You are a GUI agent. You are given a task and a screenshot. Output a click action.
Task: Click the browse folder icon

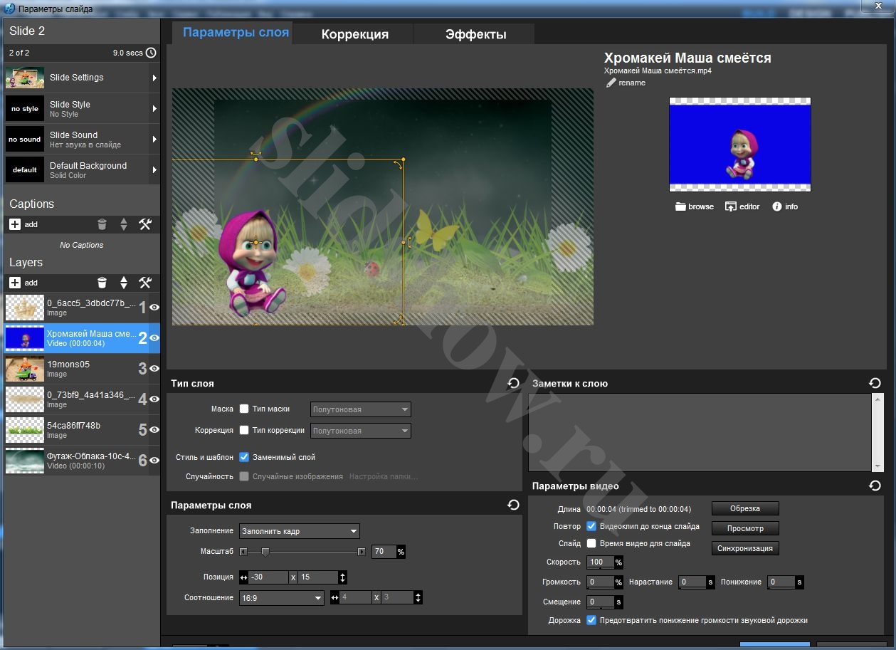680,206
